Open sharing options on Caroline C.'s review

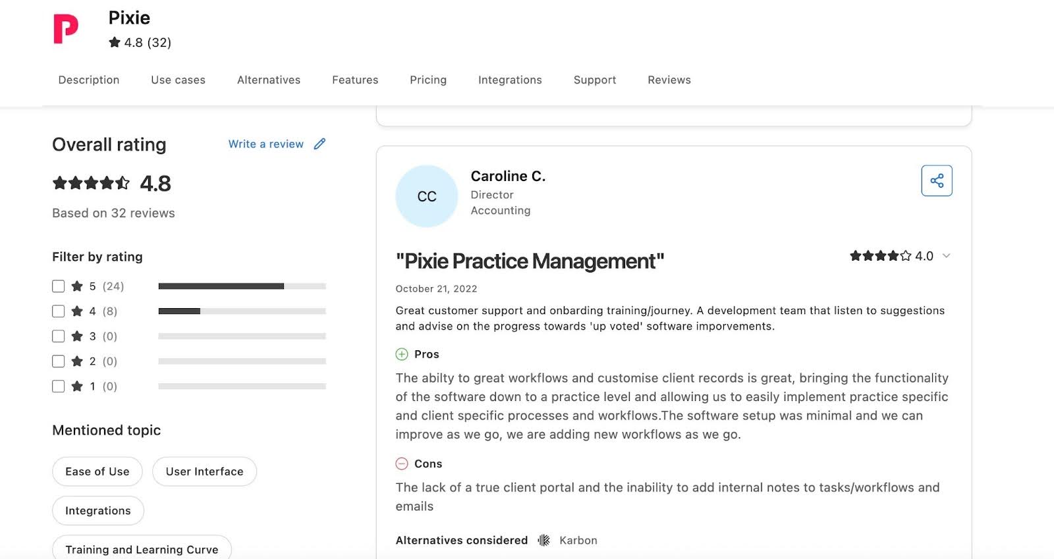pyautogui.click(x=936, y=180)
